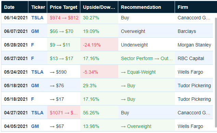Sort by the Upside/Downside column header
Screen dimensions: 217x133
pos(99,7)
